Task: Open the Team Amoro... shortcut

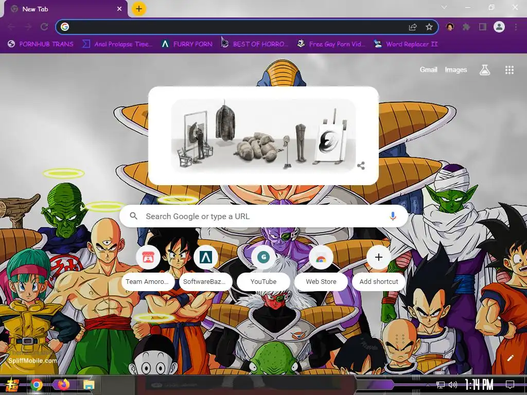Action: 148,267
